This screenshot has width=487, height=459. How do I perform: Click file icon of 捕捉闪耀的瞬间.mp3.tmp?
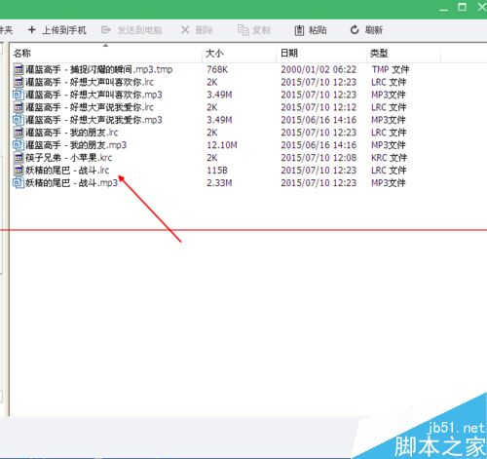[x=19, y=69]
